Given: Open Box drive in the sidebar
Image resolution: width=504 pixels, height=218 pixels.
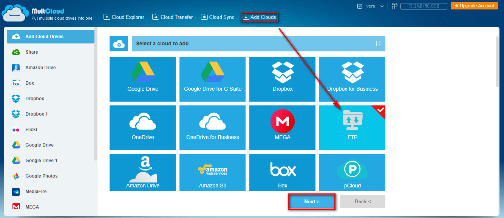Looking at the screenshot, I should (x=51, y=83).
